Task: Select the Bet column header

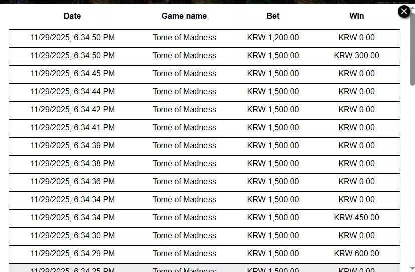Action: click(x=273, y=16)
